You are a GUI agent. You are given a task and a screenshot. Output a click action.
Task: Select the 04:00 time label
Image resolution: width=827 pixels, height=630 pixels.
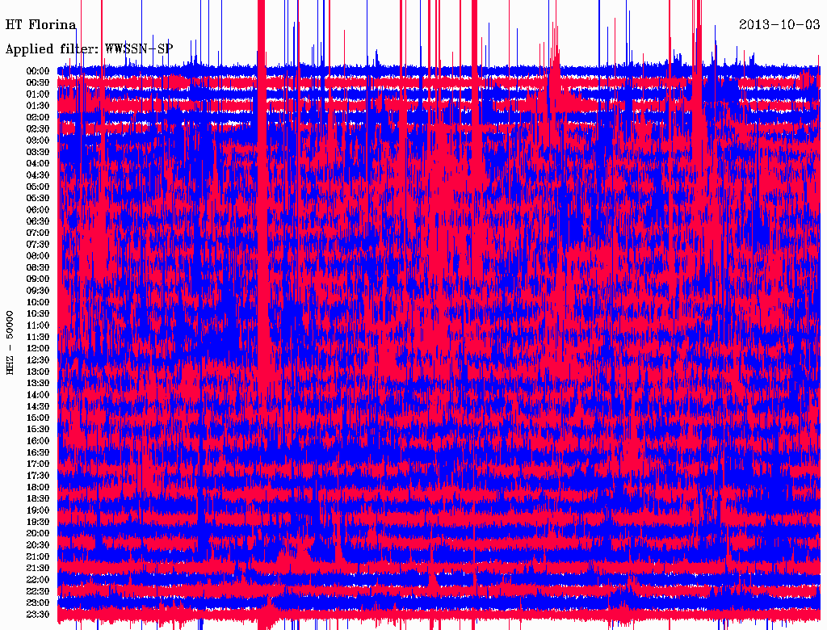pos(38,164)
